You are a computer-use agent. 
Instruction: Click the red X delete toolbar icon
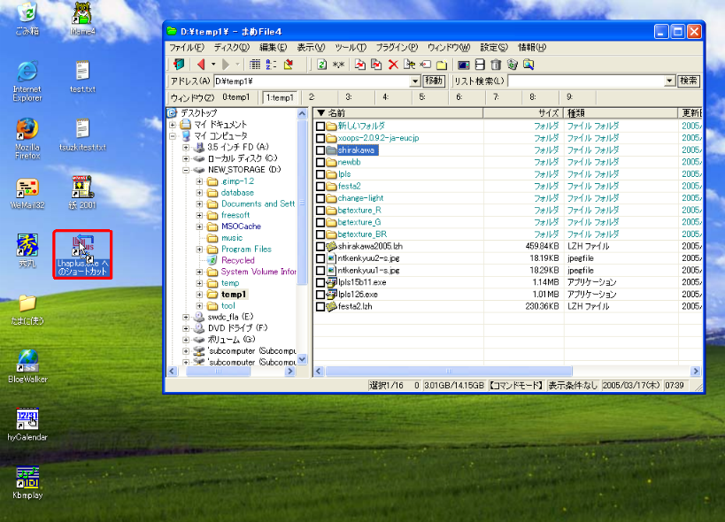tap(392, 65)
